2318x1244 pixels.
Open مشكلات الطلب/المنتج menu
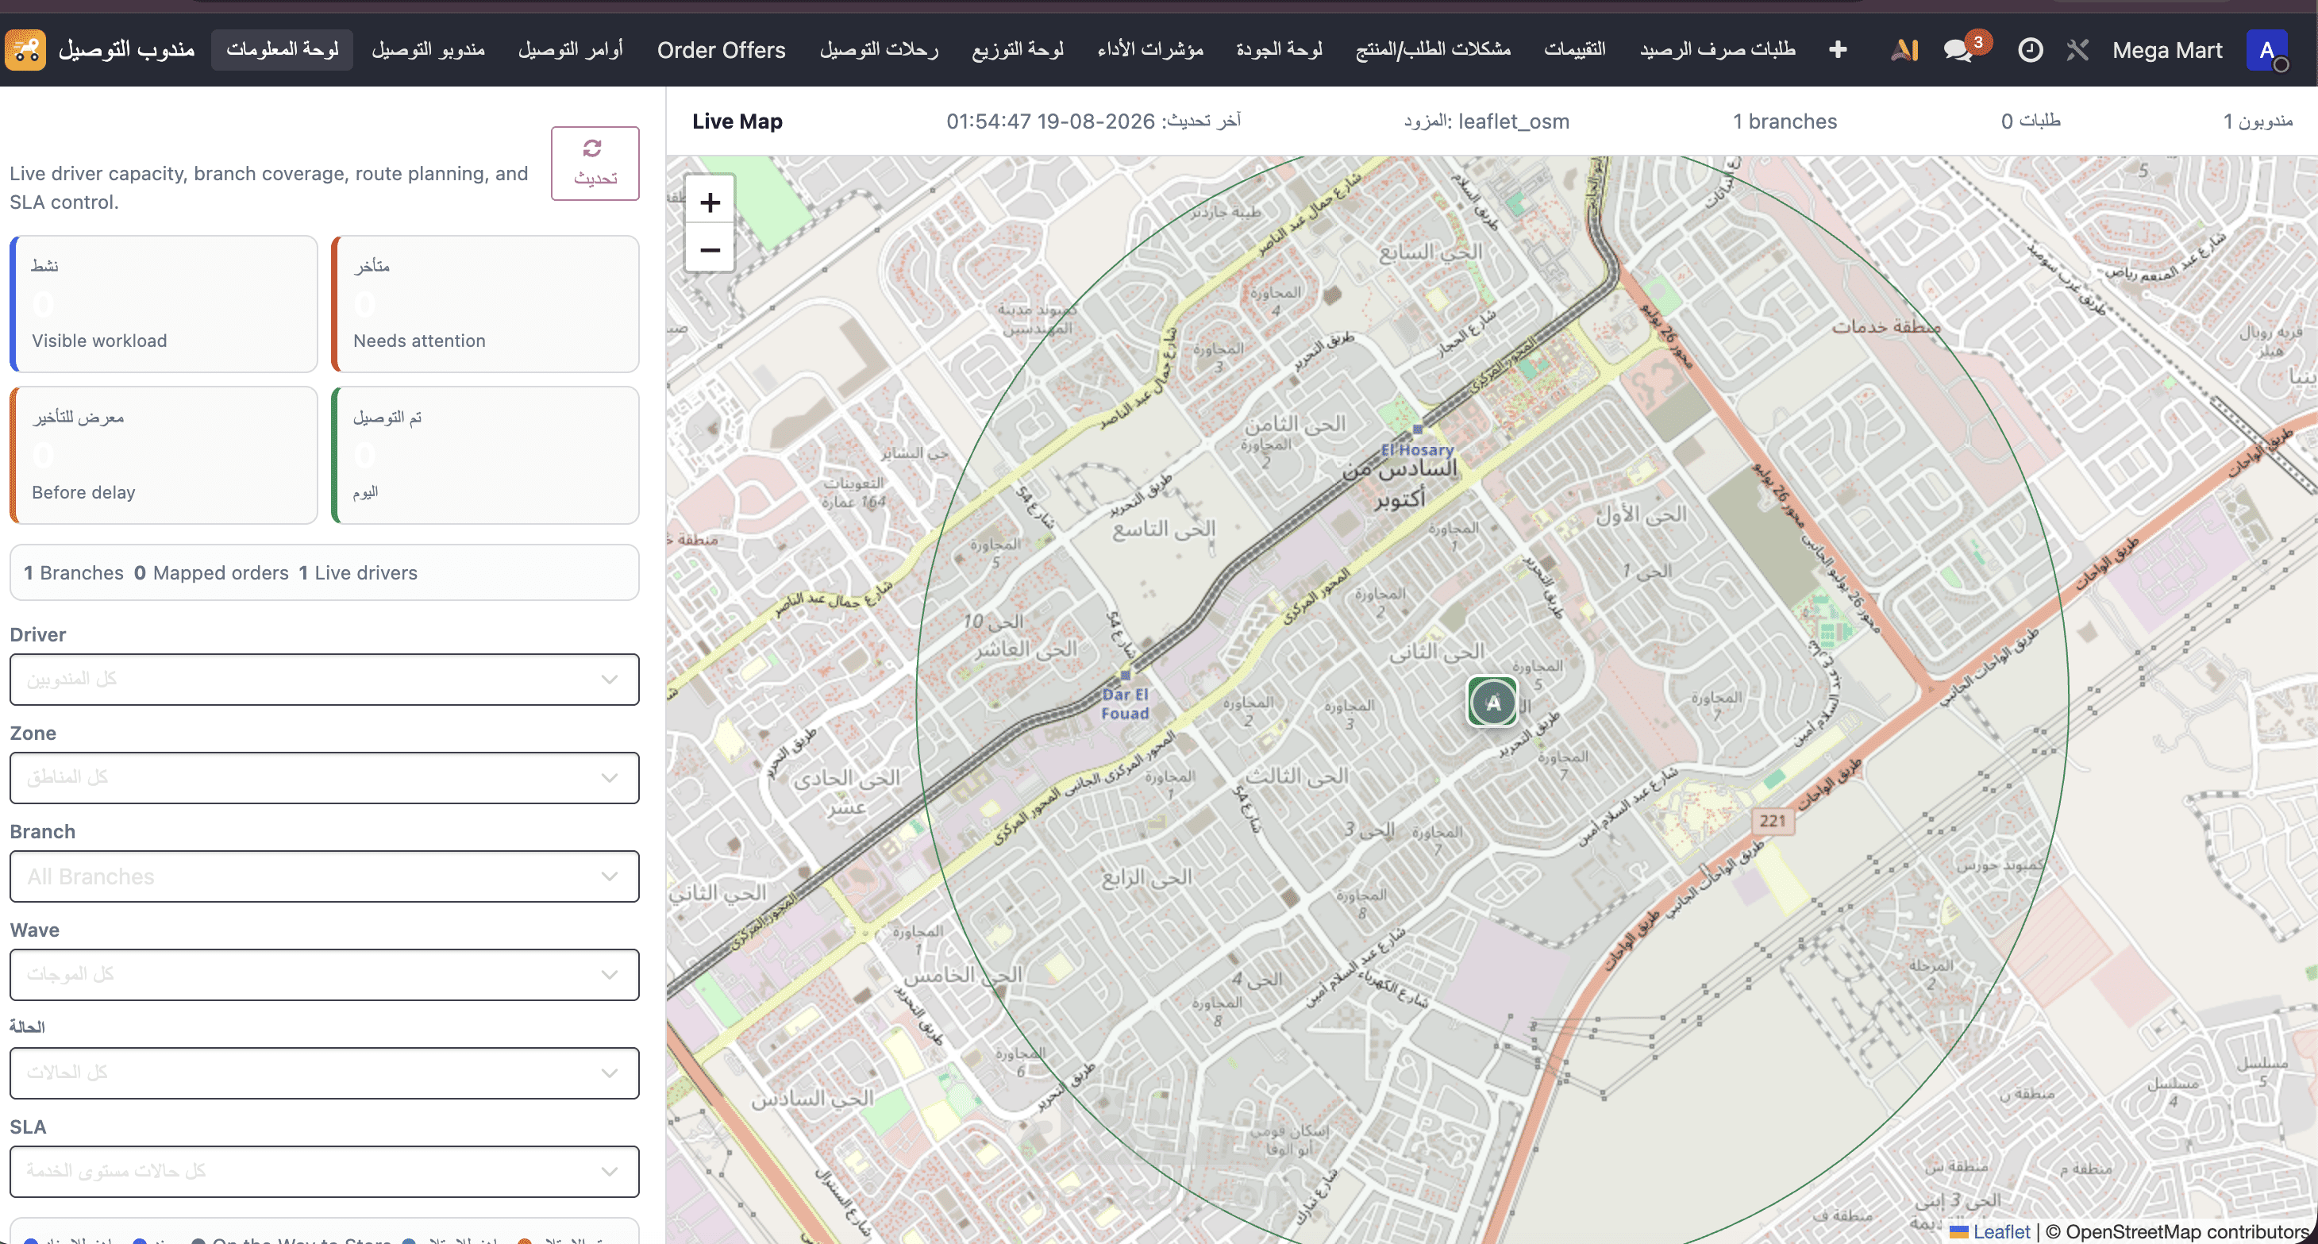tap(1433, 49)
